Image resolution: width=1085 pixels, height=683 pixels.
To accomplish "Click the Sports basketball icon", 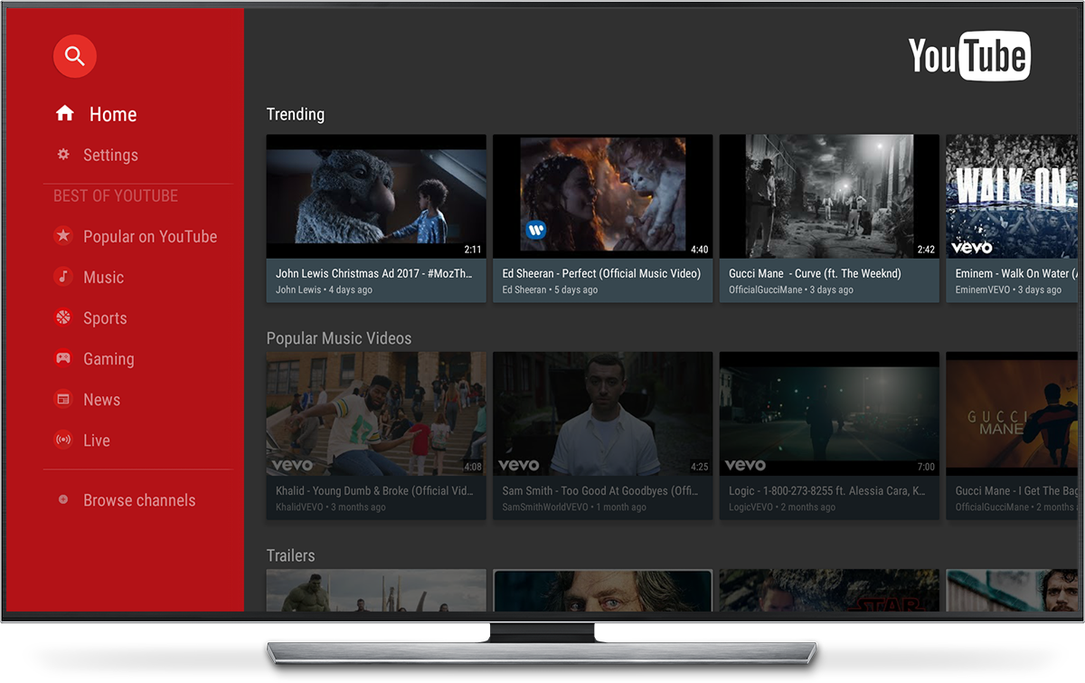I will [x=63, y=318].
